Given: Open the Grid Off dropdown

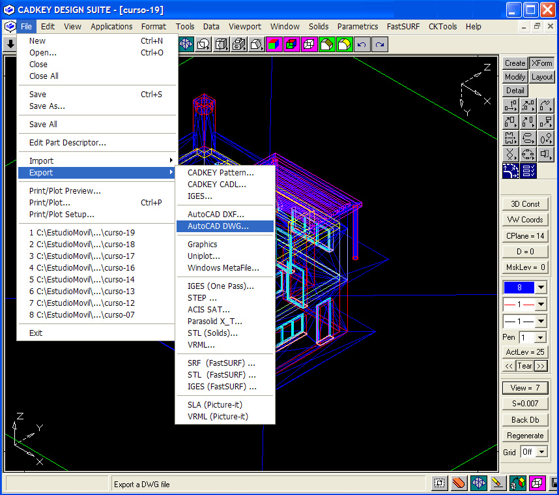Looking at the screenshot, I should (541, 452).
